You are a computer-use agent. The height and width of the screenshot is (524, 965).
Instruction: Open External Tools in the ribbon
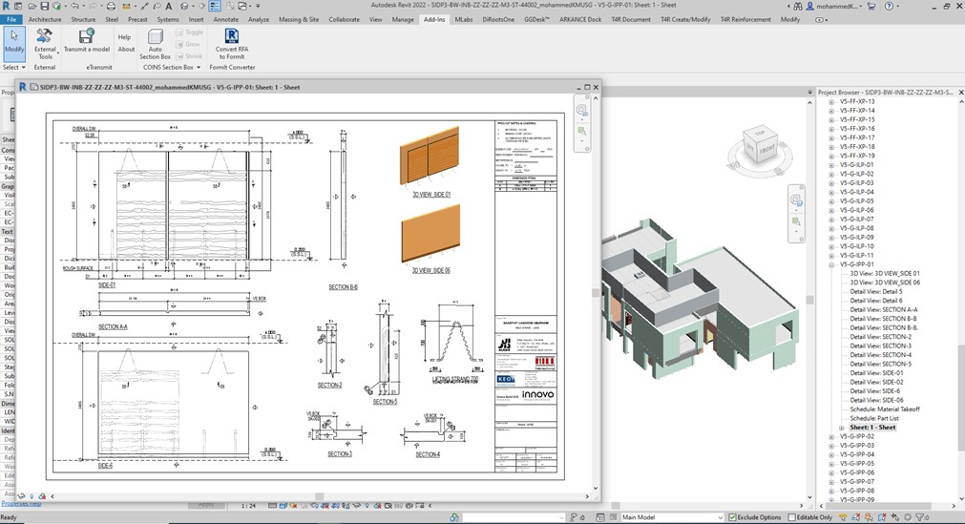[45, 43]
